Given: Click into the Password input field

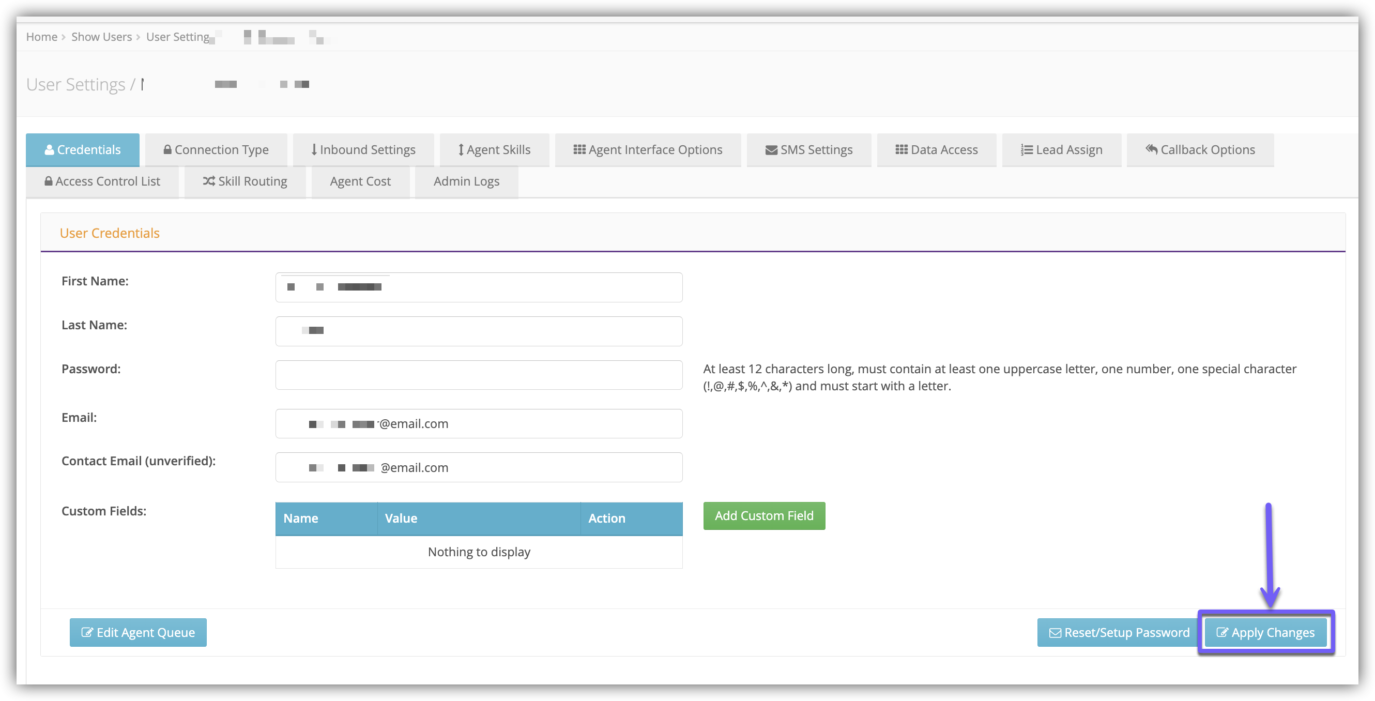Looking at the screenshot, I should point(479,375).
